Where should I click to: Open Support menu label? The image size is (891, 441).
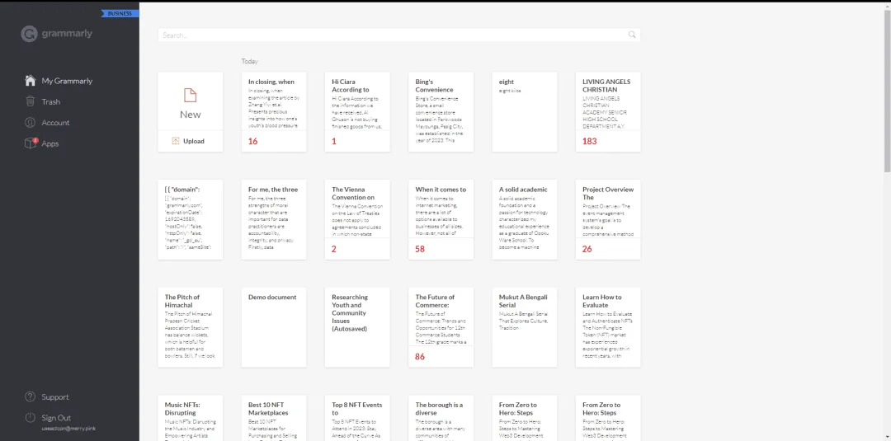coord(54,397)
